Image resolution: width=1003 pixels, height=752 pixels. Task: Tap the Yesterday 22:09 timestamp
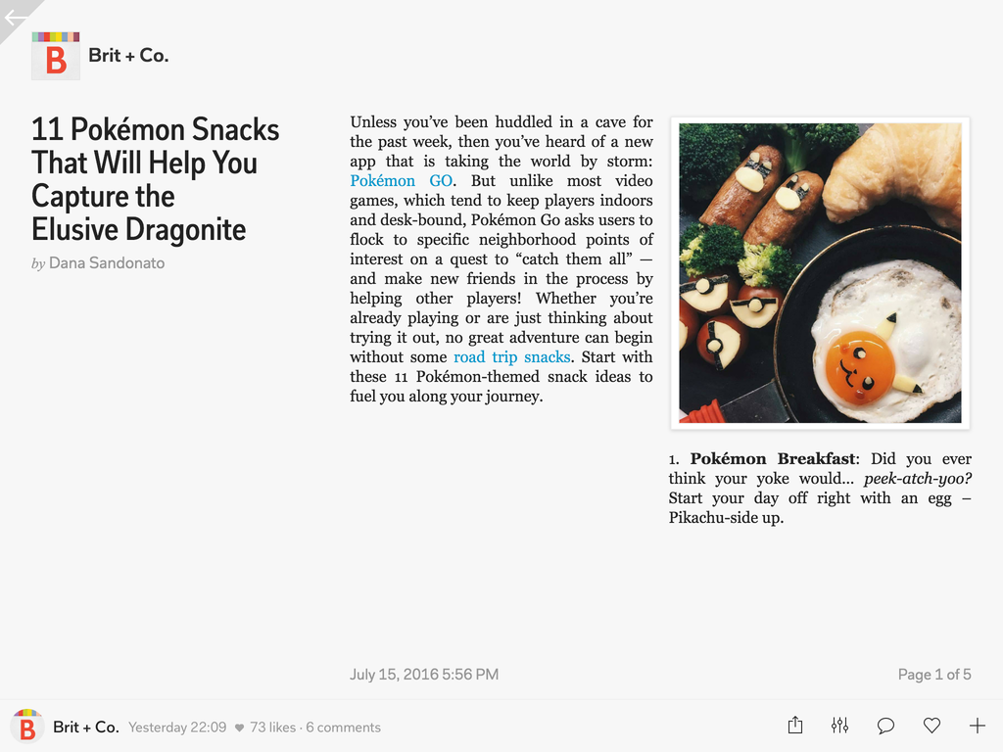(x=177, y=728)
